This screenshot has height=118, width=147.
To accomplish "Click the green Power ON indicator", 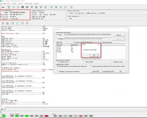I will (x=4, y=116).
